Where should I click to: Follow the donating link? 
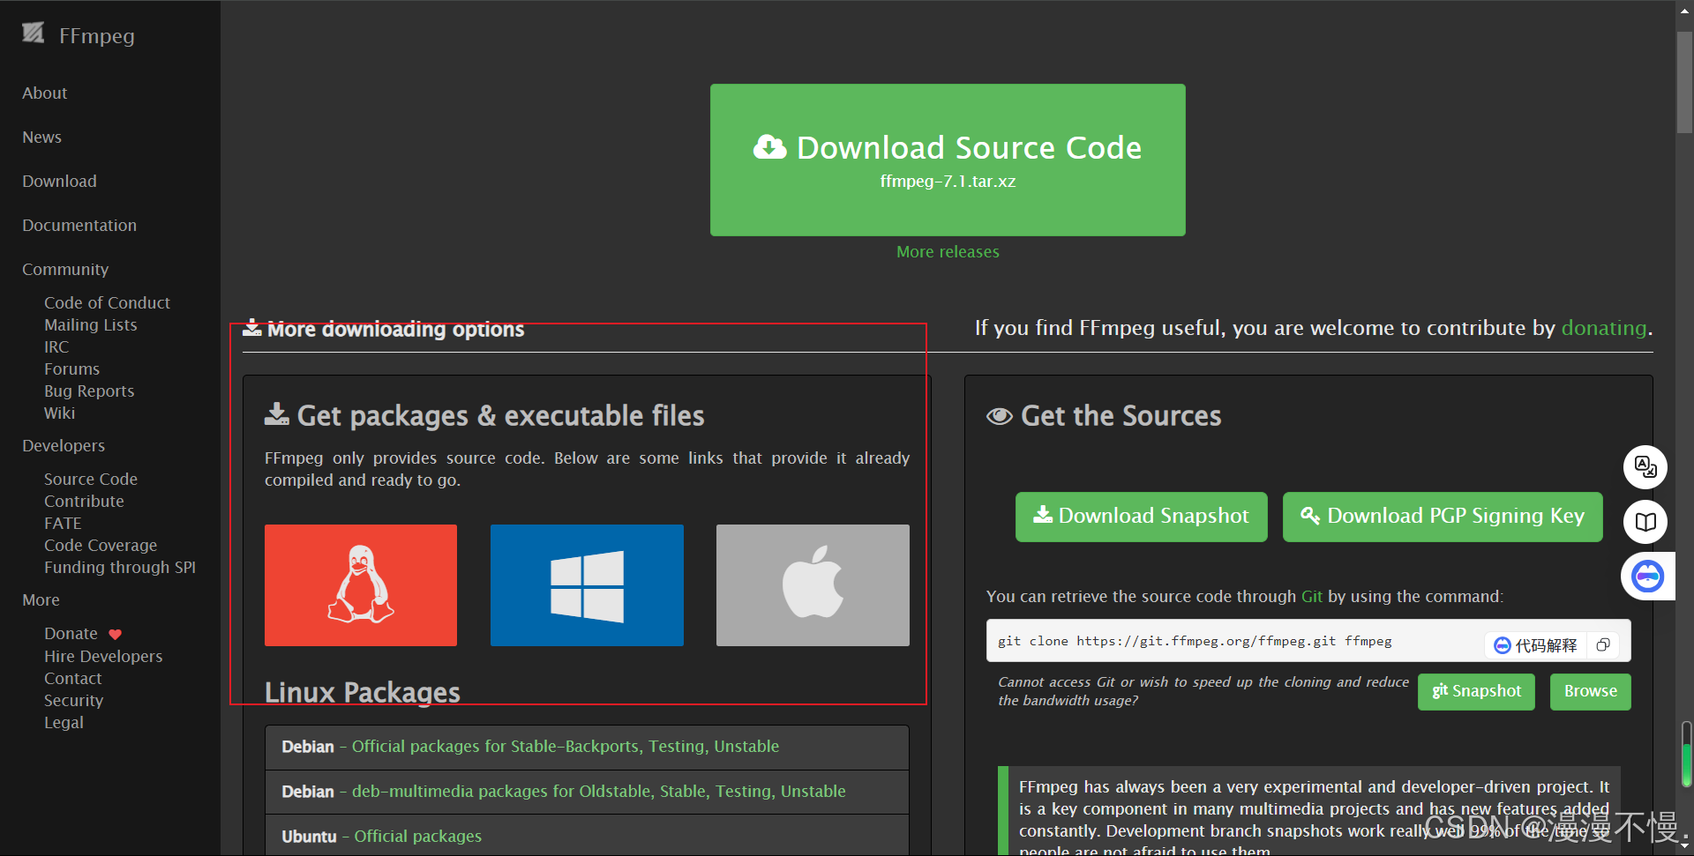(x=1604, y=328)
